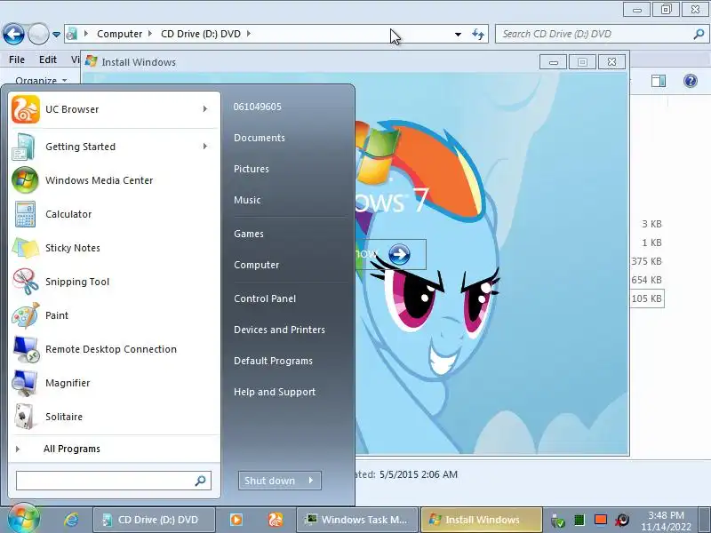This screenshot has width=711, height=533.
Task: Launch the Snipping Tool icon
Action: (x=25, y=282)
